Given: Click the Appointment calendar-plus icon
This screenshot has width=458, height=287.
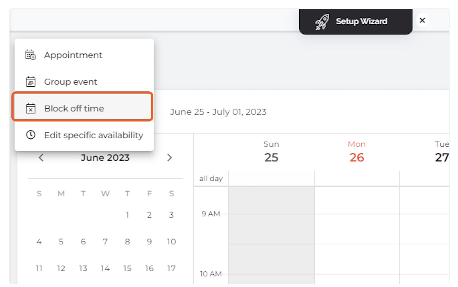Looking at the screenshot, I should click(31, 55).
